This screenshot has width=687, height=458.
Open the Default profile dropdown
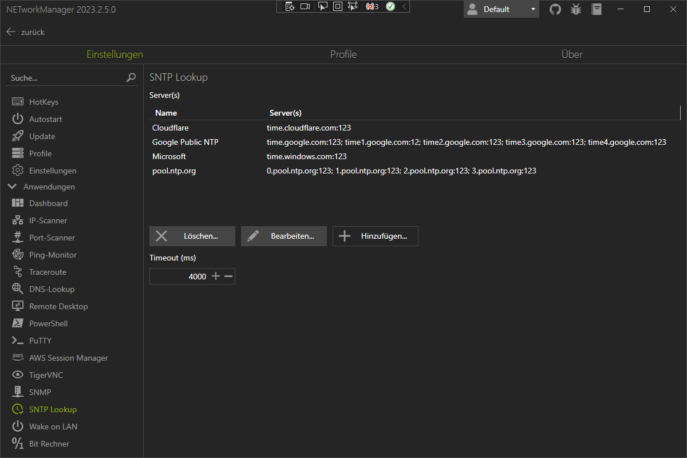pos(502,9)
